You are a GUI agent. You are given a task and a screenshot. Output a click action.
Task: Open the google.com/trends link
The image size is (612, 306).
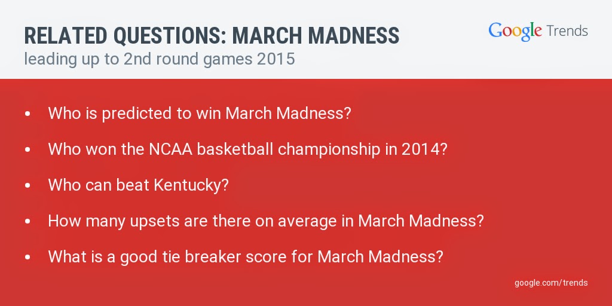(550, 282)
